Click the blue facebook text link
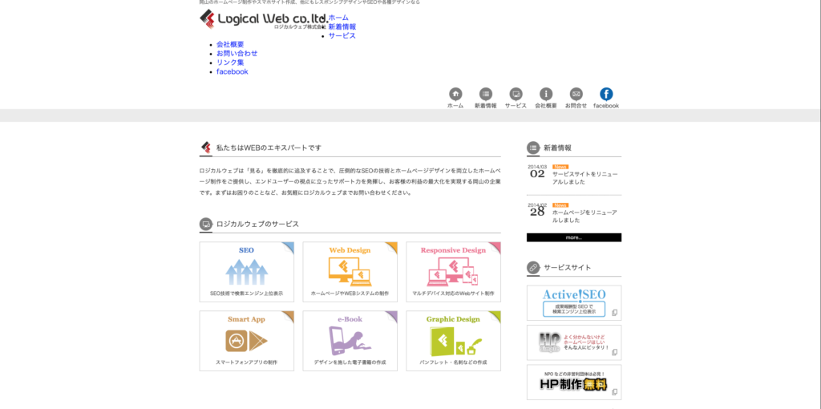This screenshot has height=409, width=821. coord(232,71)
